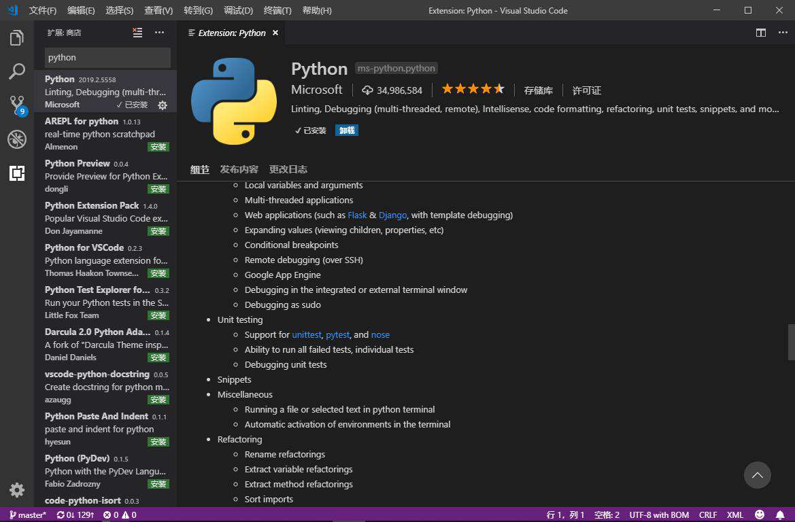The image size is (795, 522).
Task: Open the unittest link
Action: [x=307, y=335]
